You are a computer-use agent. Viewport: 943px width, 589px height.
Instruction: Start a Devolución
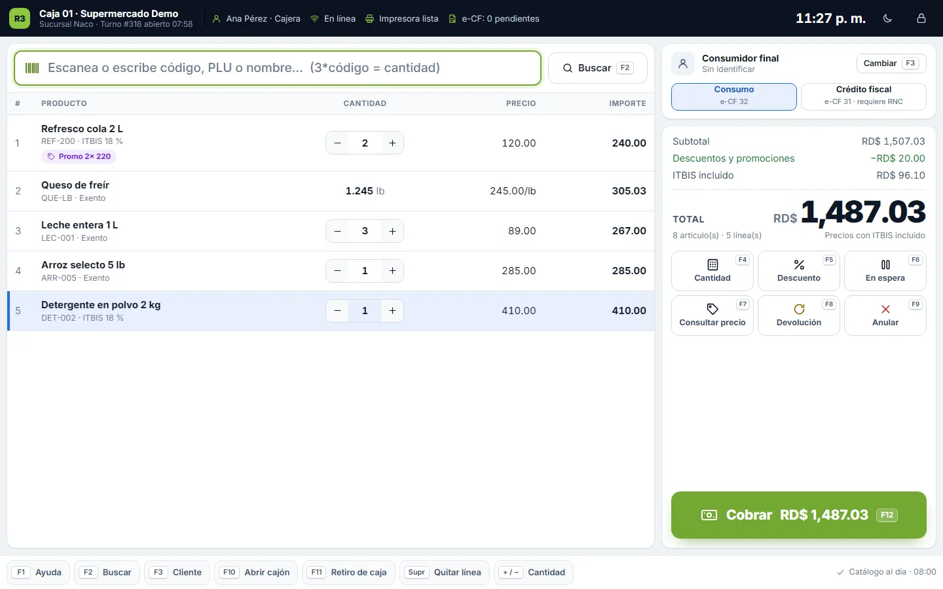[x=799, y=315]
